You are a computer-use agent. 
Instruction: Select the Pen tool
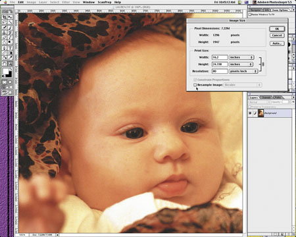click(5, 48)
